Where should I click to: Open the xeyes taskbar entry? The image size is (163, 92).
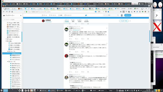pyautogui.click(x=101, y=90)
